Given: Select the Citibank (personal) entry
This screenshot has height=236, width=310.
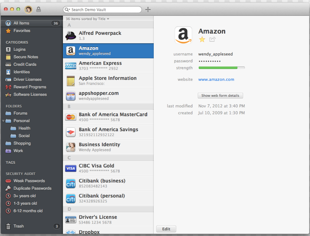Looking at the screenshot, I should [x=108, y=198].
